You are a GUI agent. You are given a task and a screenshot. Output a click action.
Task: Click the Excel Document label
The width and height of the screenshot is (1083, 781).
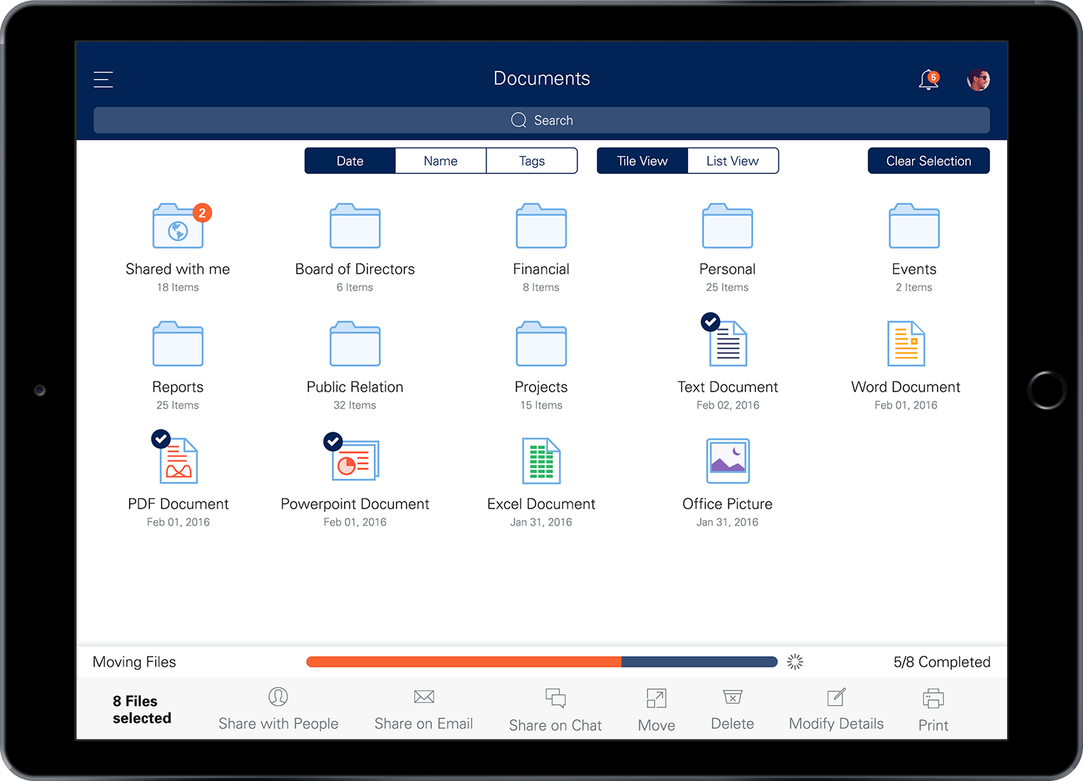click(541, 504)
